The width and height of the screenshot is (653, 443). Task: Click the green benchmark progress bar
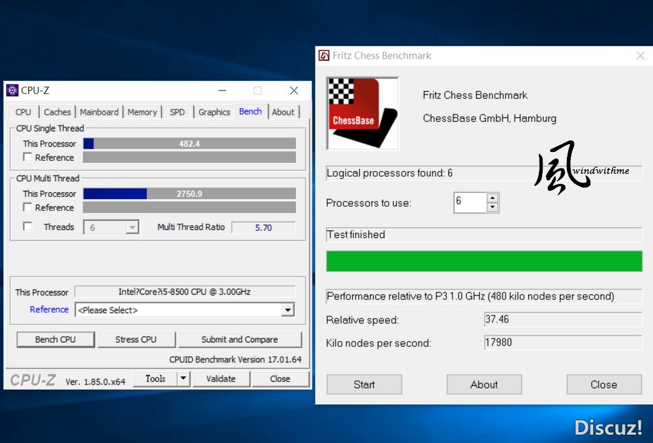(x=485, y=261)
